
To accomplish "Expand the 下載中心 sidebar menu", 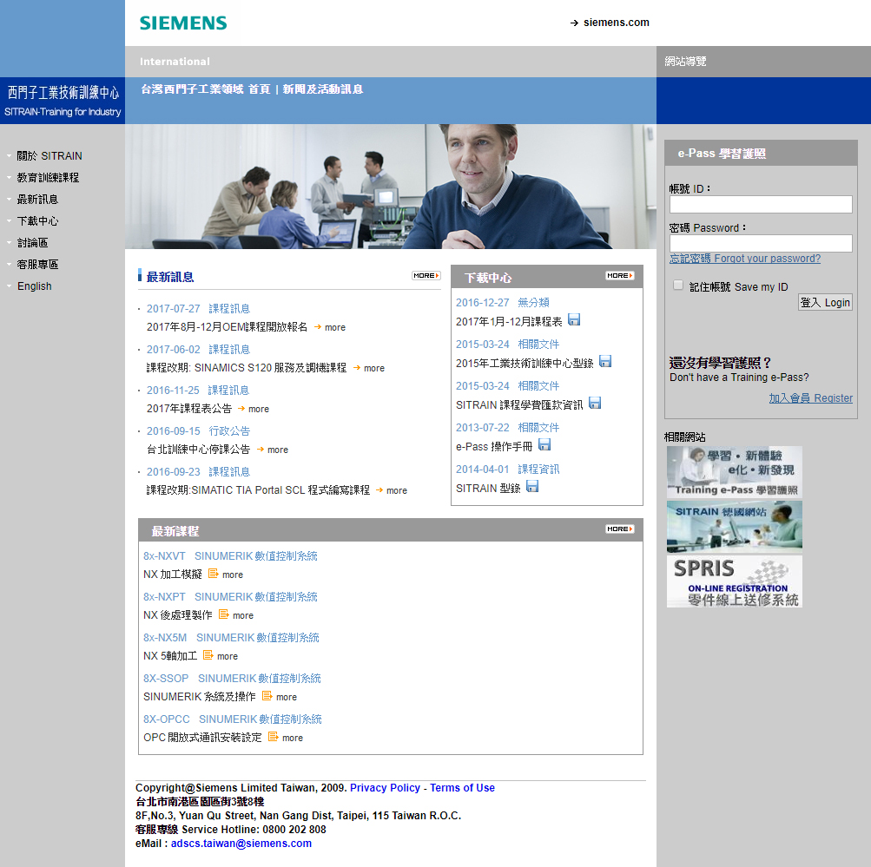I will 37,221.
